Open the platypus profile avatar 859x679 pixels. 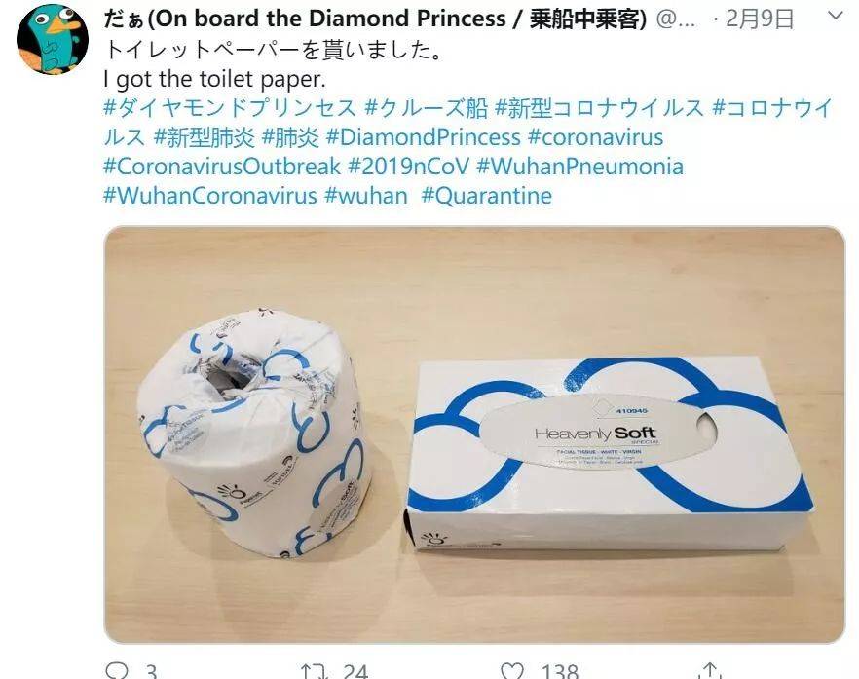point(53,39)
